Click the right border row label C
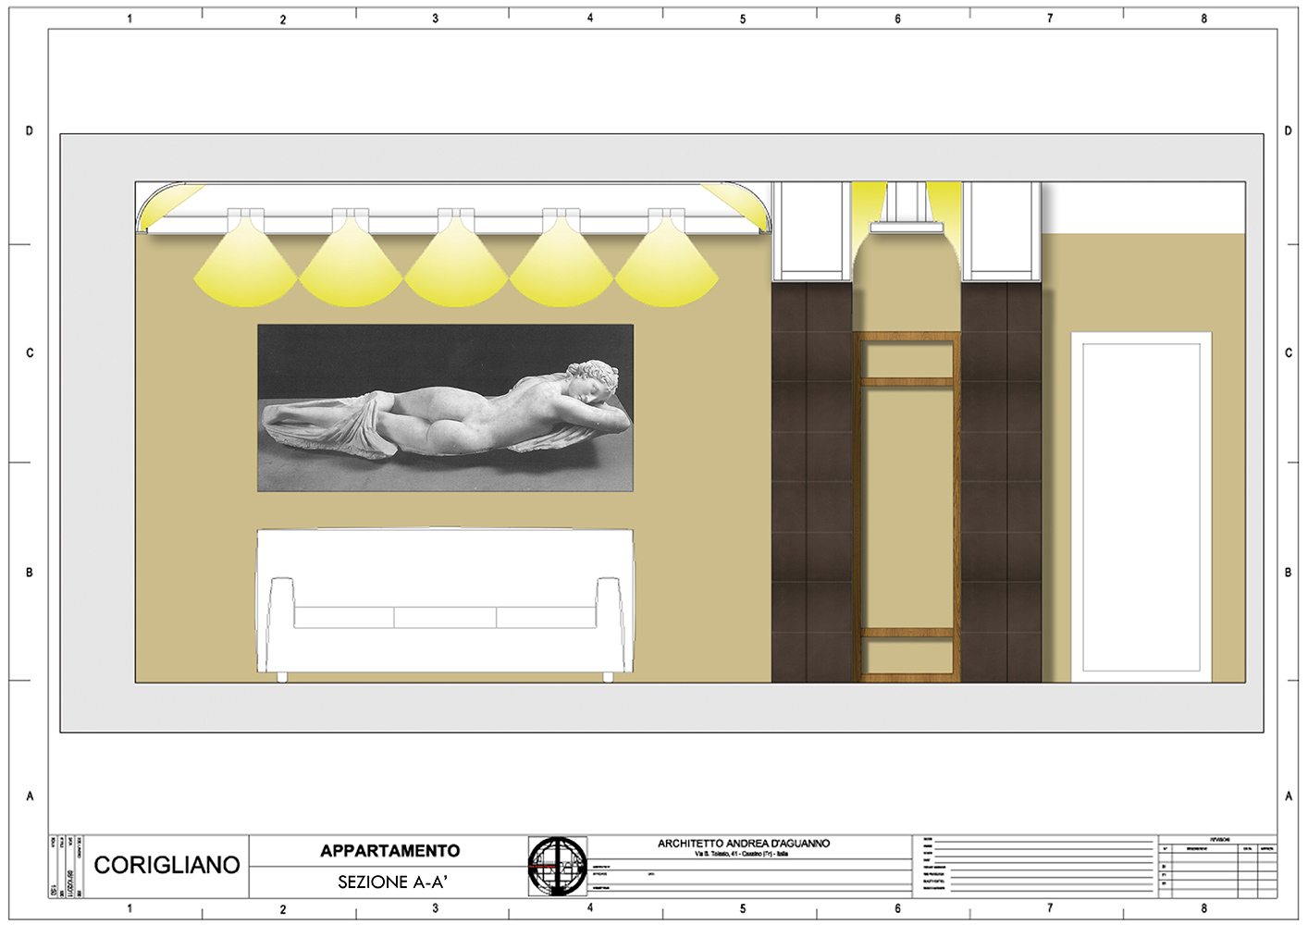 click(1289, 353)
